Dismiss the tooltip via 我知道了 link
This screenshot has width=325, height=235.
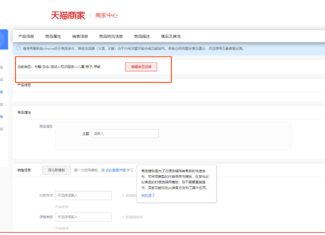148,196
